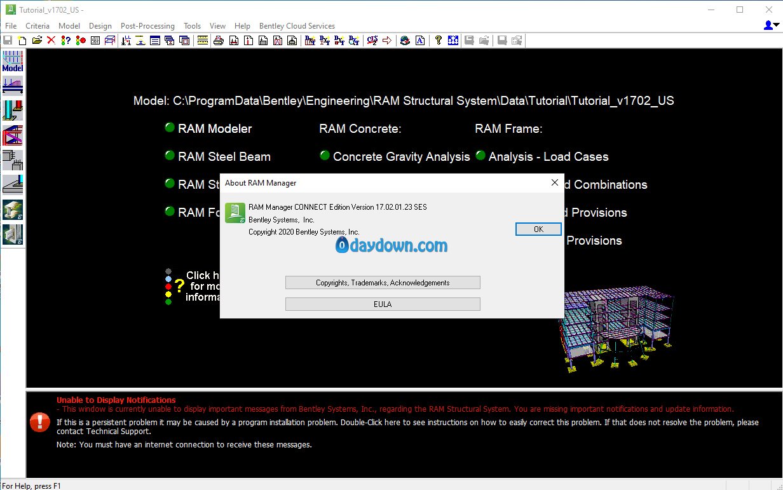The height and width of the screenshot is (490, 783).
Task: Click the CIS/2 export toolbar icon
Action: pyautogui.click(x=372, y=41)
